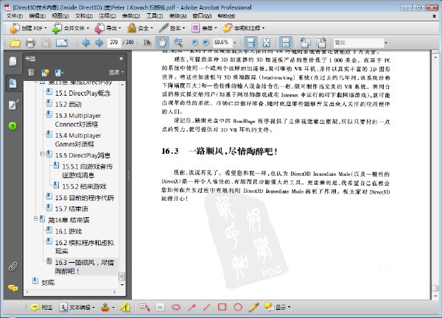Open the Find box options dropdown arrow
This screenshot has height=318, width=442.
(386, 43)
